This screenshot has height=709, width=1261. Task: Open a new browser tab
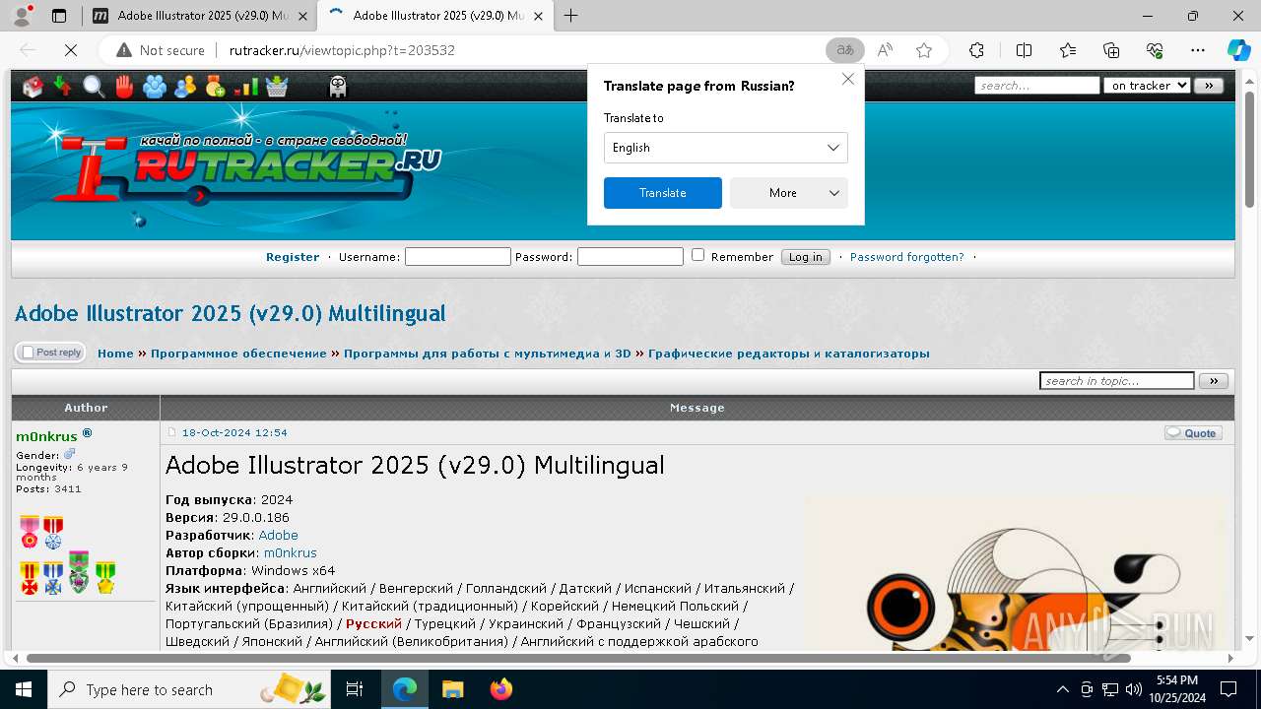tap(571, 16)
